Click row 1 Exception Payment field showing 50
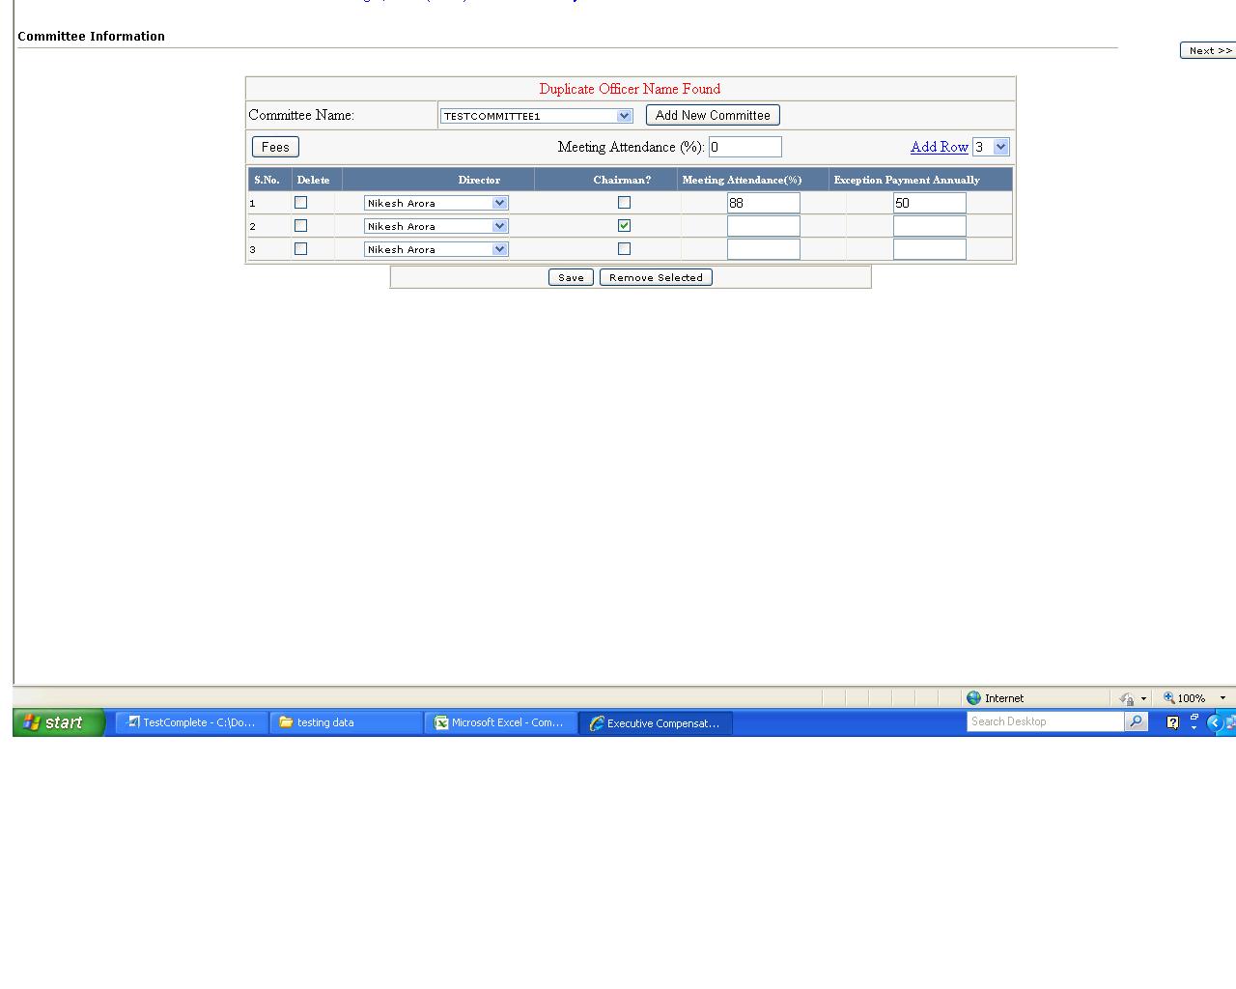Screen dimensions: 1236x989 [x=930, y=203]
